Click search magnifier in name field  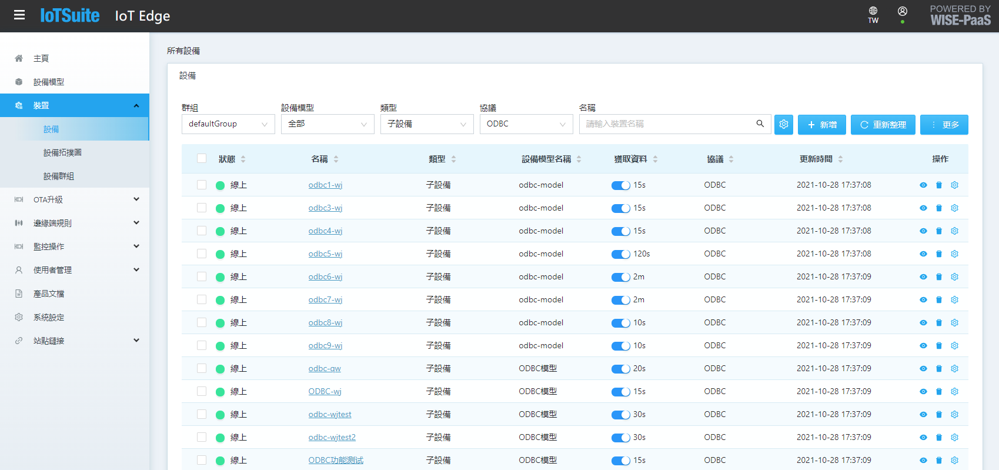(760, 124)
